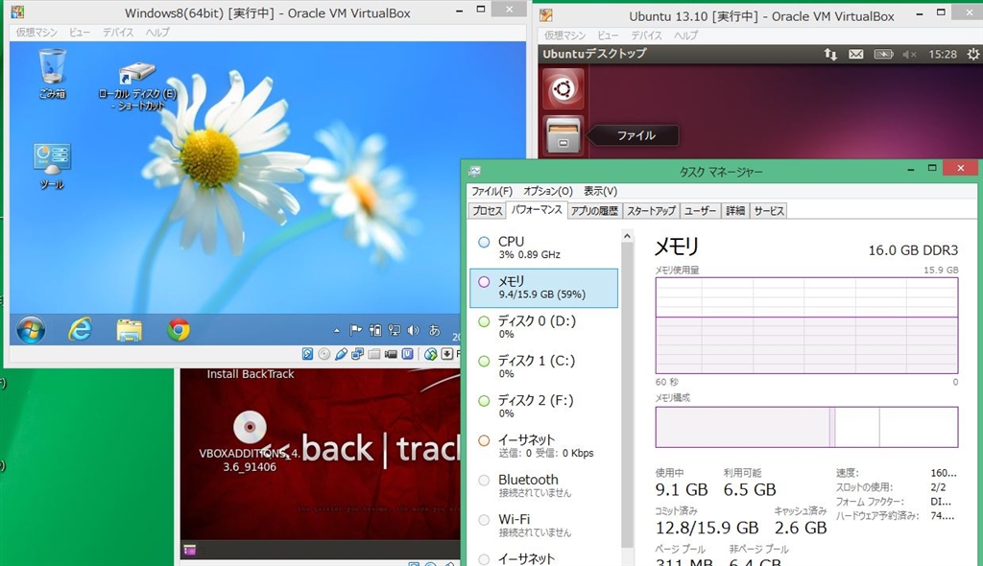Select ディスク 0 (D:) in performance list
Viewport: 983px width, 566px height.
543,326
